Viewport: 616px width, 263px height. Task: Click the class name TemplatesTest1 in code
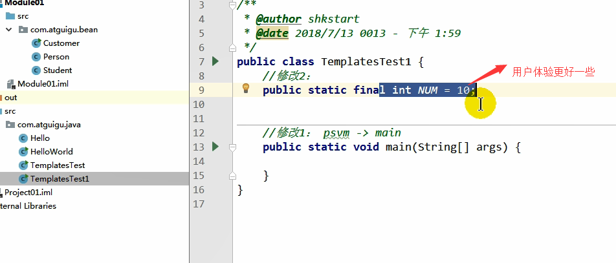(366, 61)
